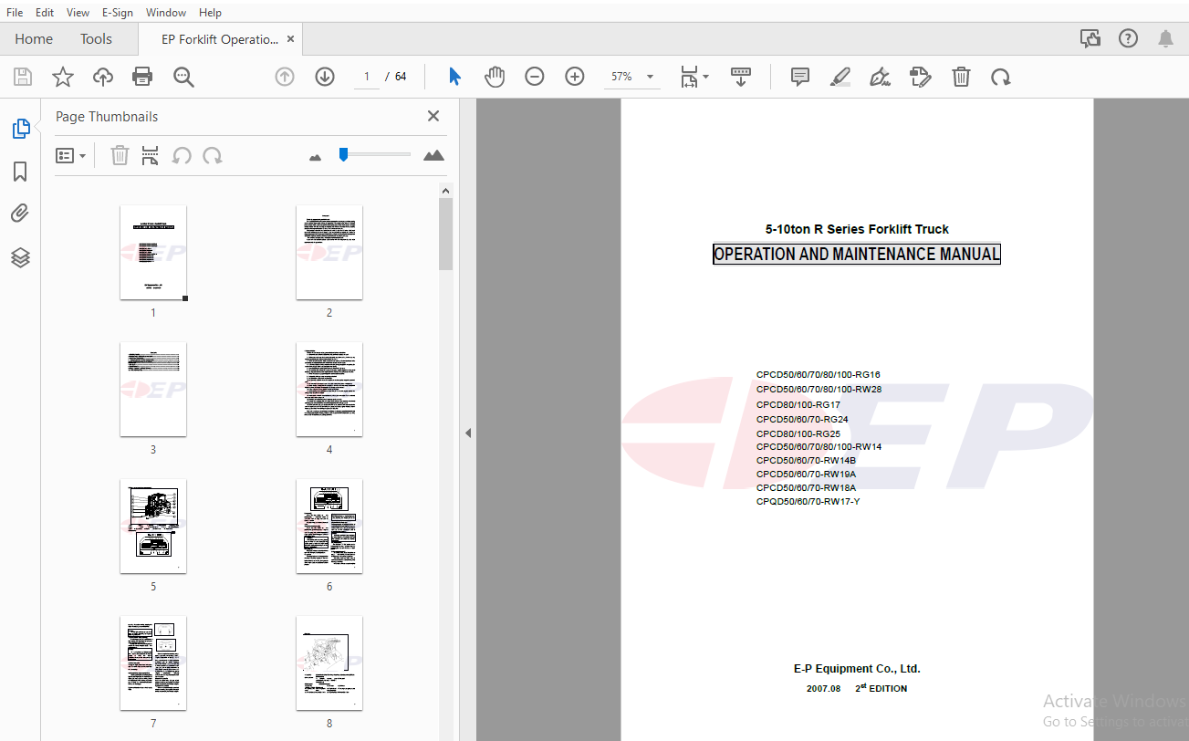Select the EP Forklift Operation document tab
This screenshot has width=1189, height=741.
tap(220, 39)
